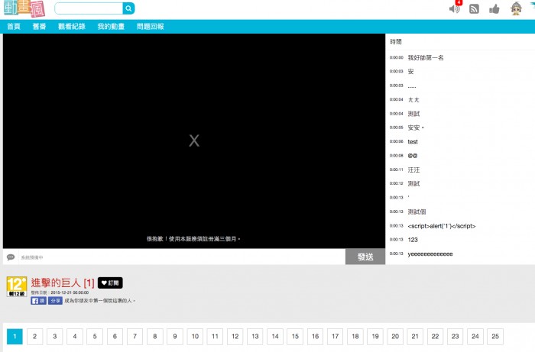
Task: Select episode 23 button
Action: click(456, 337)
